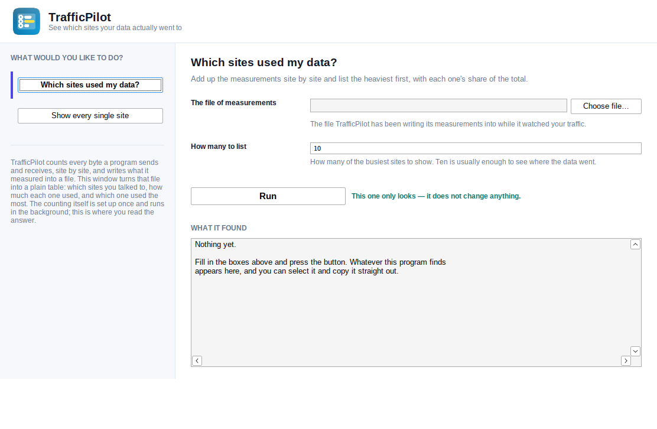This screenshot has width=657, height=429.
Task: Click the 'Which sites used my data?' page heading
Action: click(x=264, y=63)
